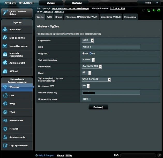This screenshot has width=163, height=158.
Task: Click the Częstotliwość row label
Action: pyautogui.click(x=44, y=40)
